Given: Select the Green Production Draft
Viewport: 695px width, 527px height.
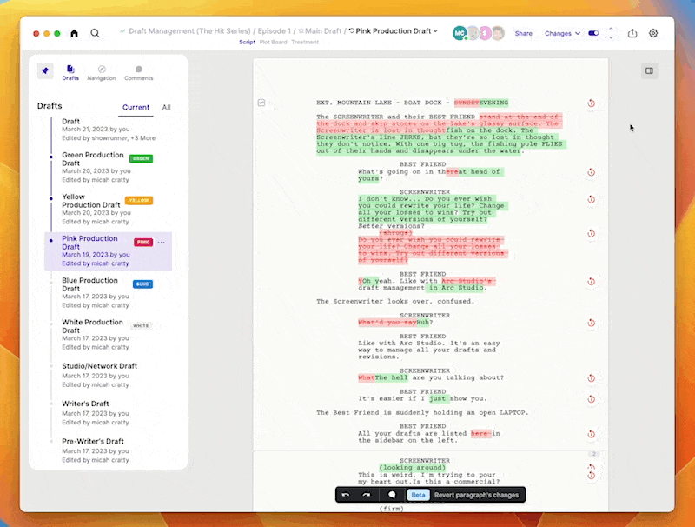Looking at the screenshot, I should 107,167.
